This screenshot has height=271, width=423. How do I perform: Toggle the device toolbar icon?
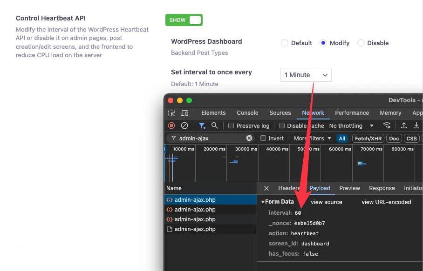[184, 113]
